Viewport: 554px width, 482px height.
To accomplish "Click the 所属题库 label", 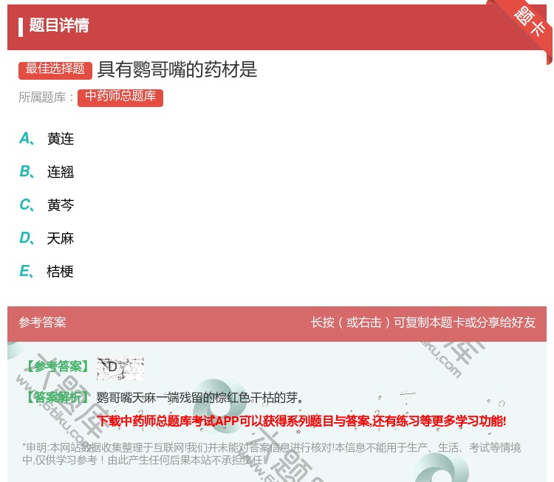I will (x=46, y=97).
